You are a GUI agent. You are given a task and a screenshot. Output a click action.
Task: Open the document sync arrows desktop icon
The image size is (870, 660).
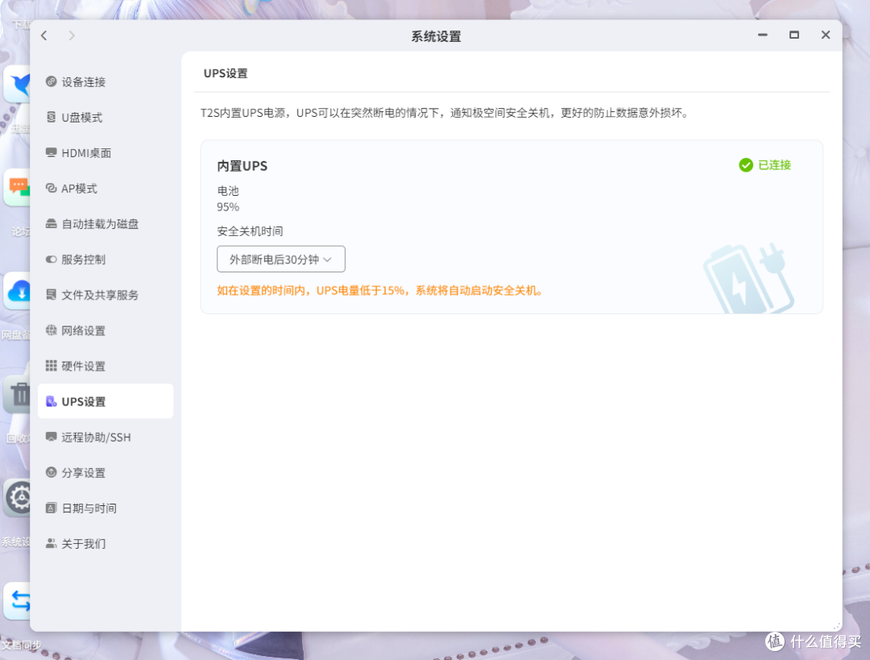coord(19,600)
